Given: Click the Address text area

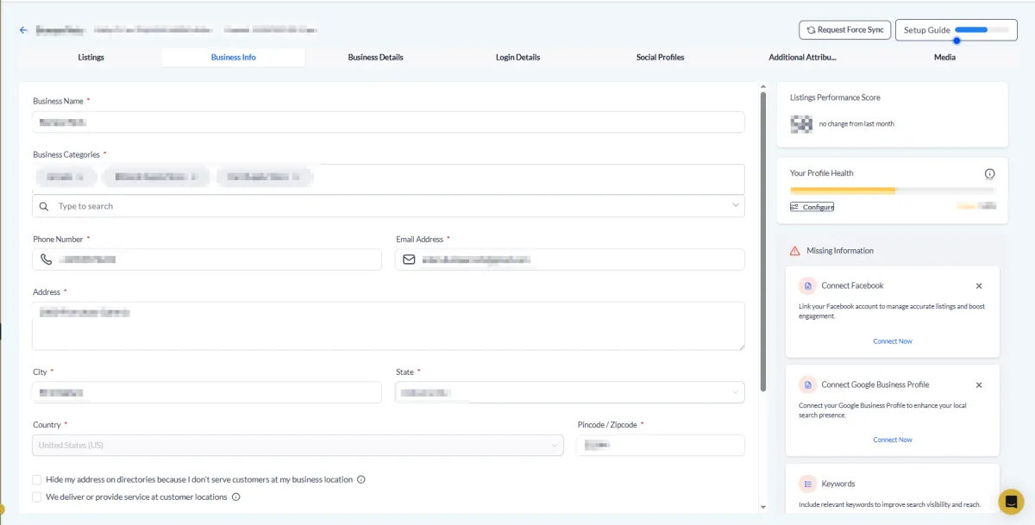Looking at the screenshot, I should click(x=388, y=326).
